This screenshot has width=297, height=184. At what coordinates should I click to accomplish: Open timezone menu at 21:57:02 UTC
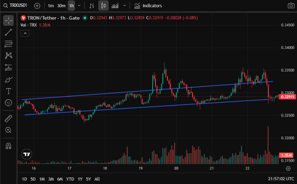[281, 179]
